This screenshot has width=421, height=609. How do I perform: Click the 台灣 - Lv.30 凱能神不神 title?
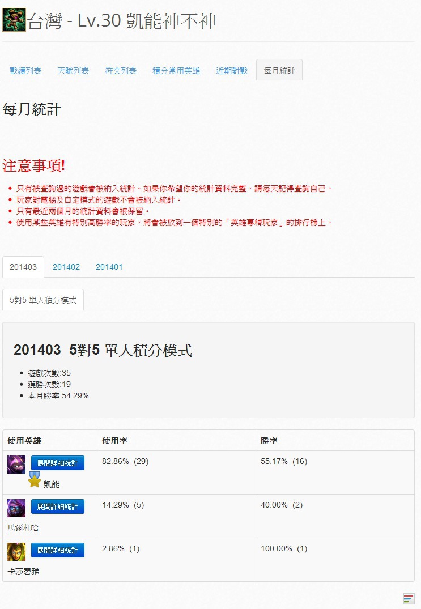click(121, 20)
